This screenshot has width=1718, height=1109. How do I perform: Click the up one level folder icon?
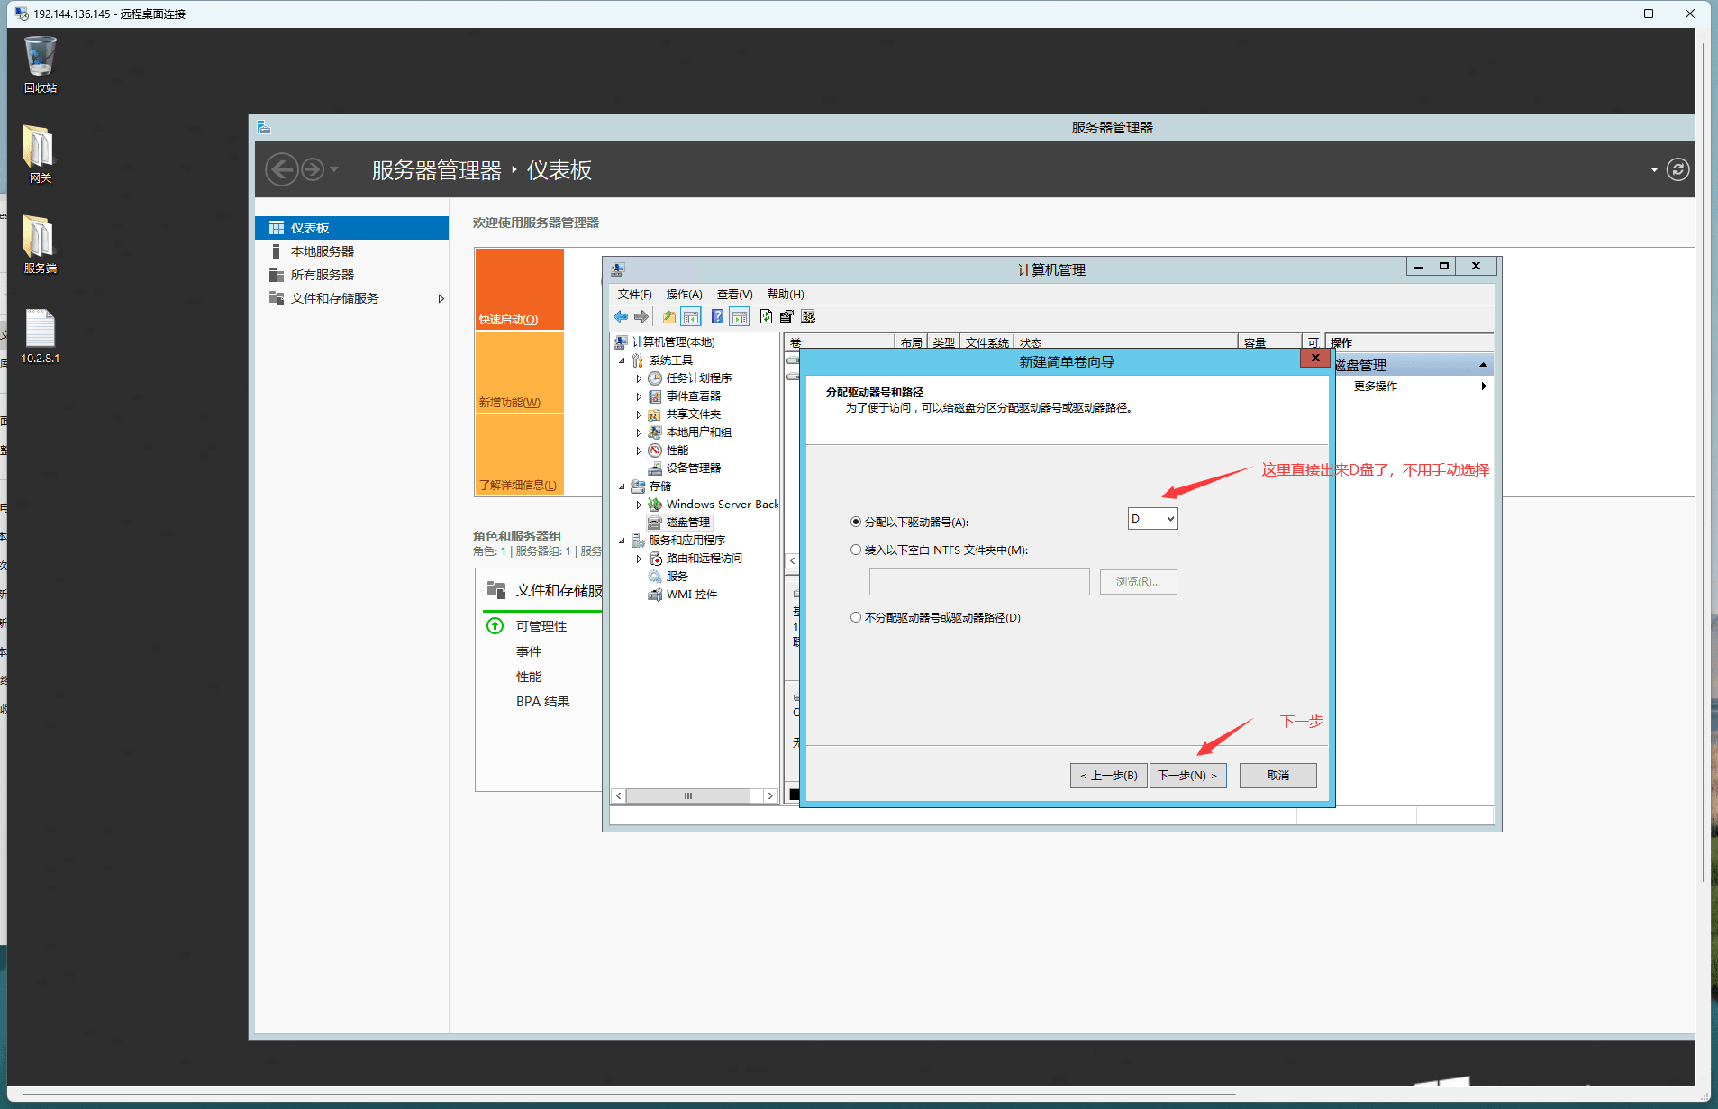tap(668, 316)
